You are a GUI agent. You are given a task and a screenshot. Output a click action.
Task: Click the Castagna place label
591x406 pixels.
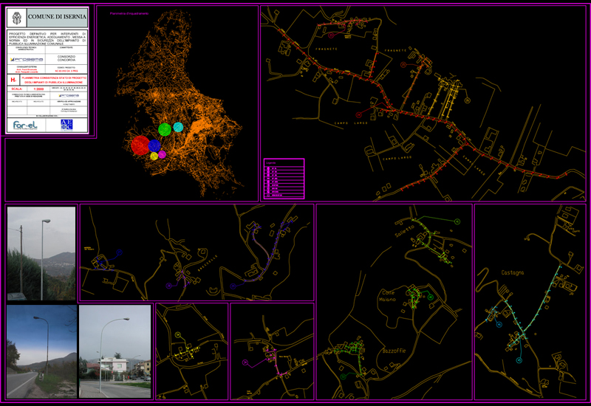click(512, 272)
